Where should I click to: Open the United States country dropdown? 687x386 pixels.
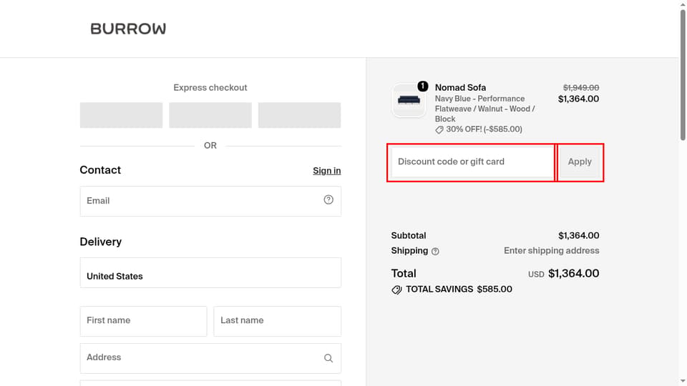210,272
